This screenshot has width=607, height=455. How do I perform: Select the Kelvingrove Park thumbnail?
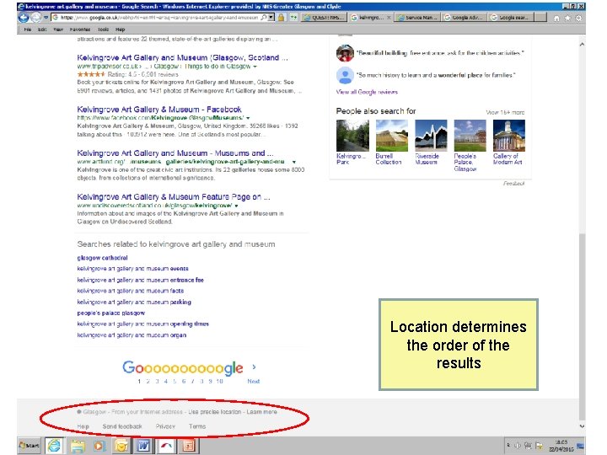pyautogui.click(x=352, y=136)
